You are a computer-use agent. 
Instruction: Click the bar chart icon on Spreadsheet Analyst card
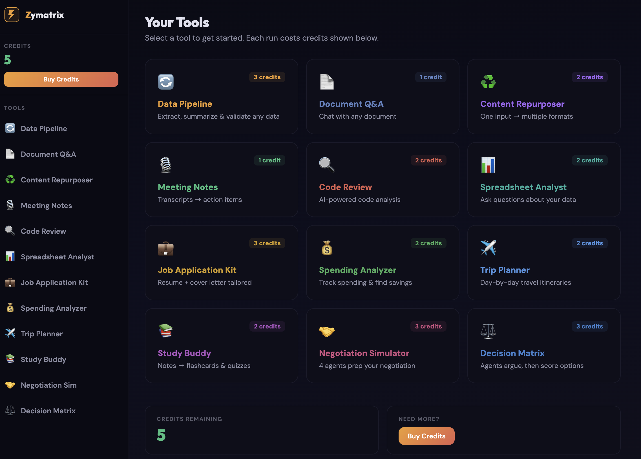(x=488, y=165)
